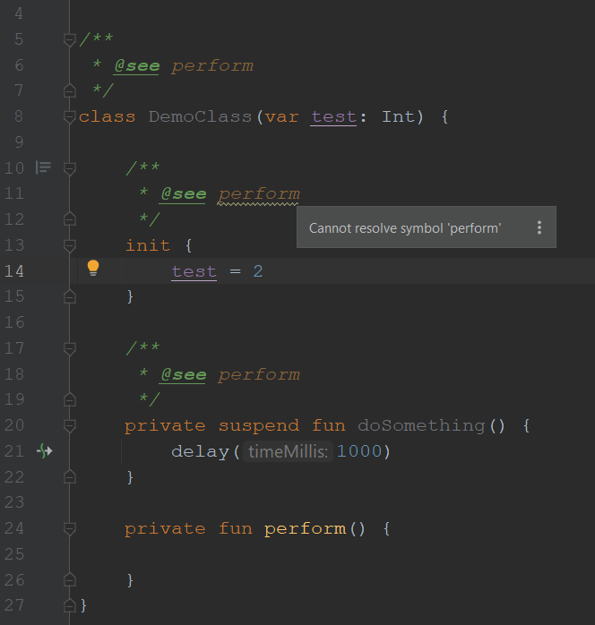Collapse the doc comment starting on line 10

(x=70, y=168)
